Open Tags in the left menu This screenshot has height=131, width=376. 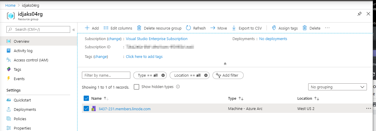tap(17, 69)
